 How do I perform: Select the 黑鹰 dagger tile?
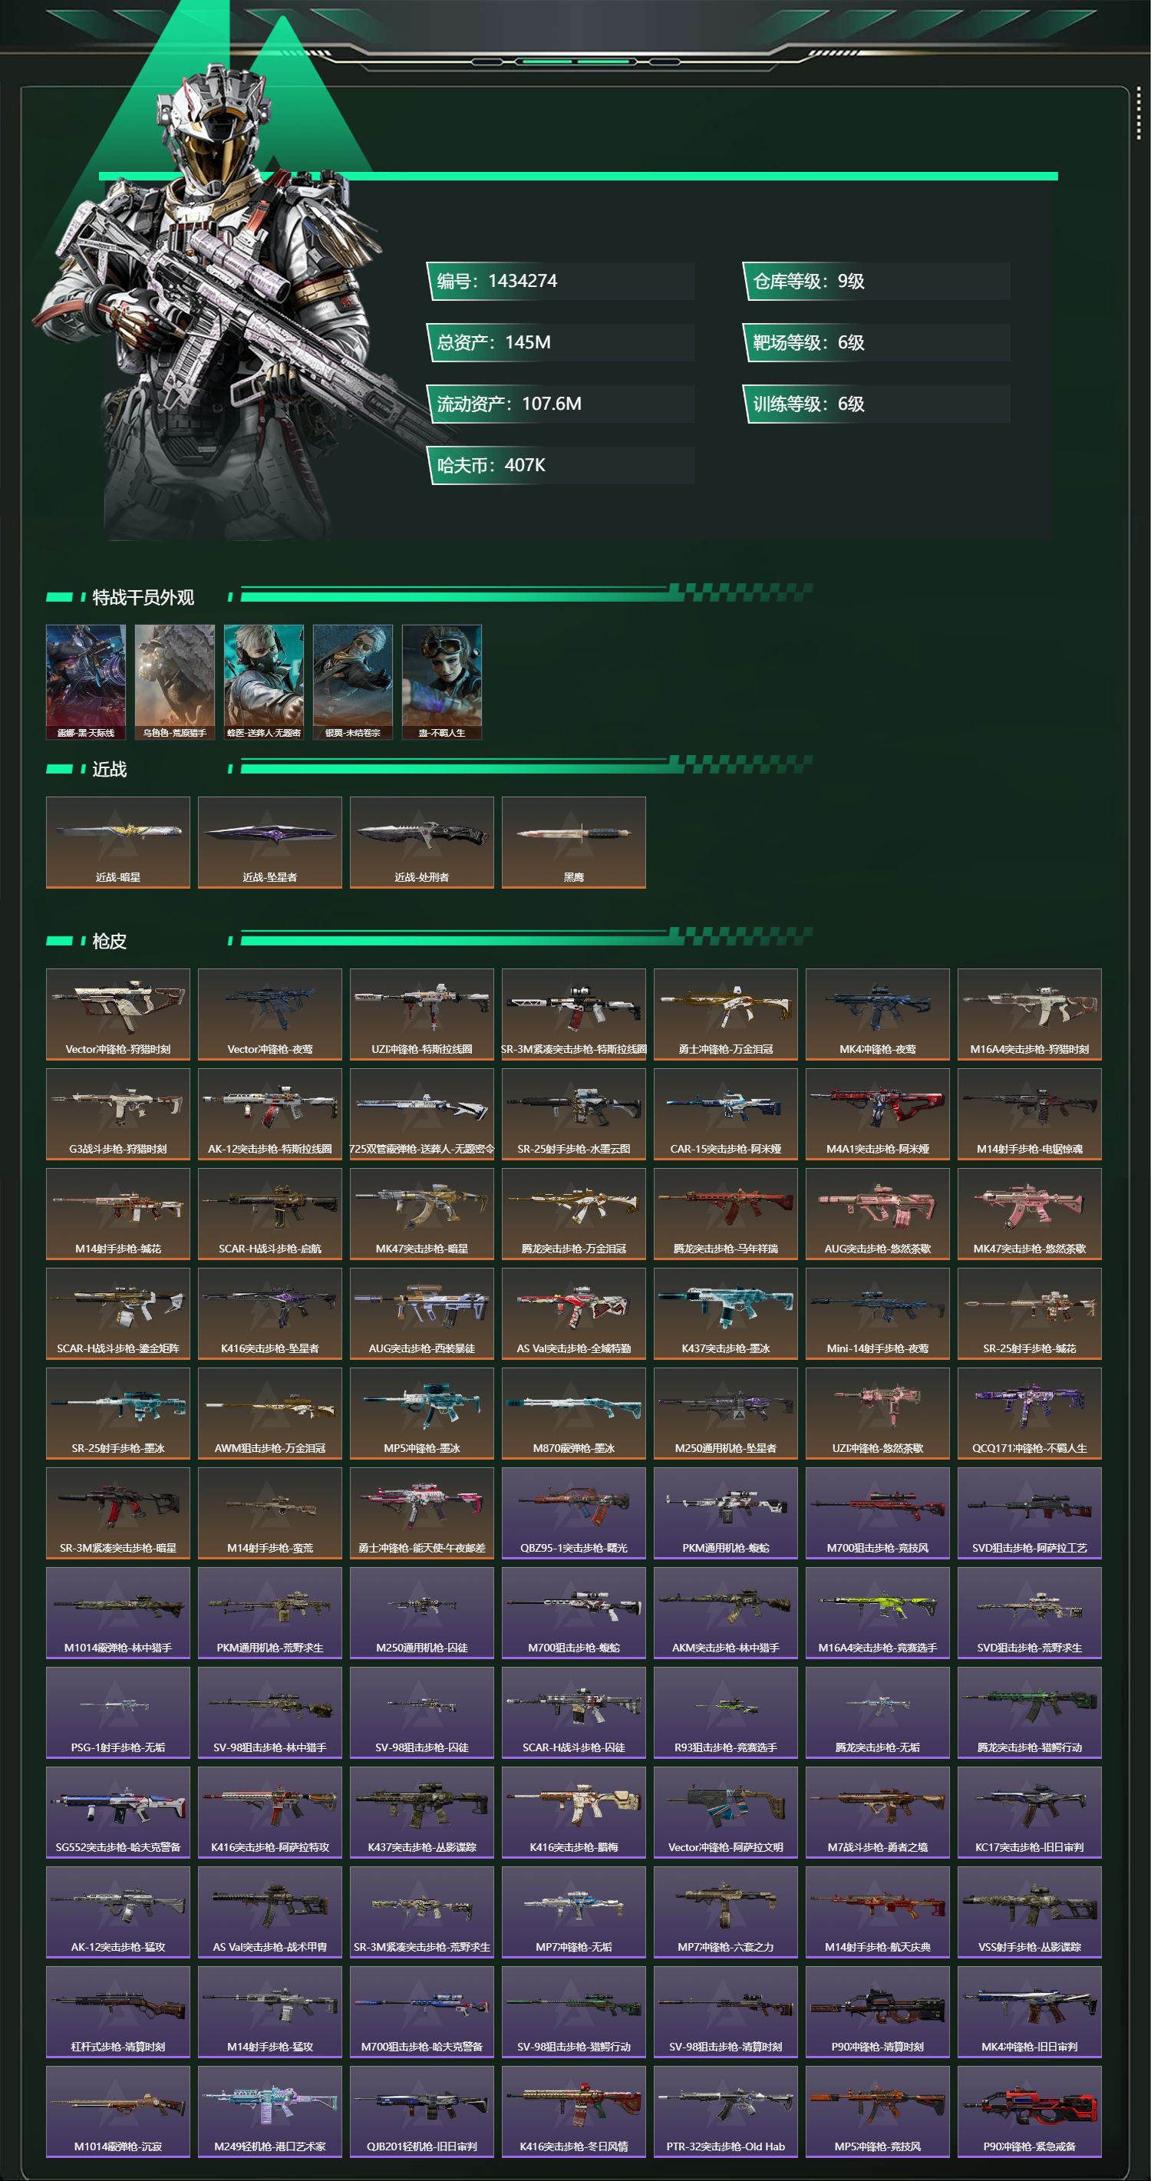point(574,843)
